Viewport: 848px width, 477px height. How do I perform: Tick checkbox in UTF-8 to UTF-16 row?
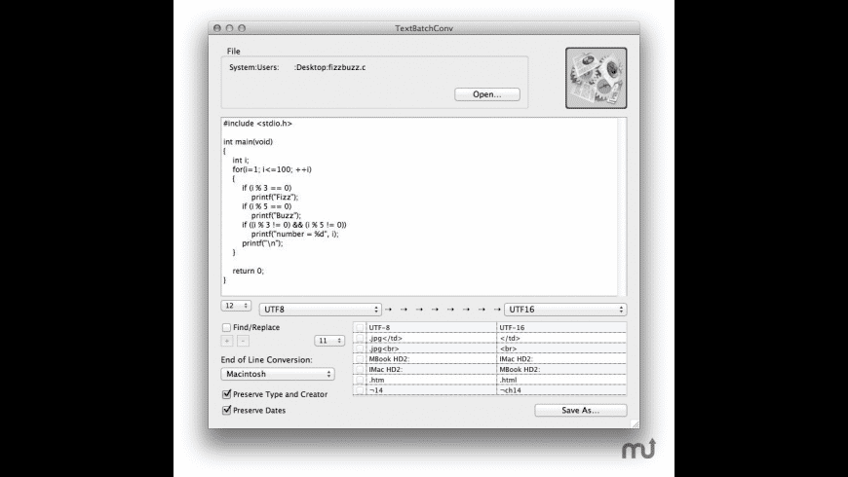pyautogui.click(x=360, y=327)
